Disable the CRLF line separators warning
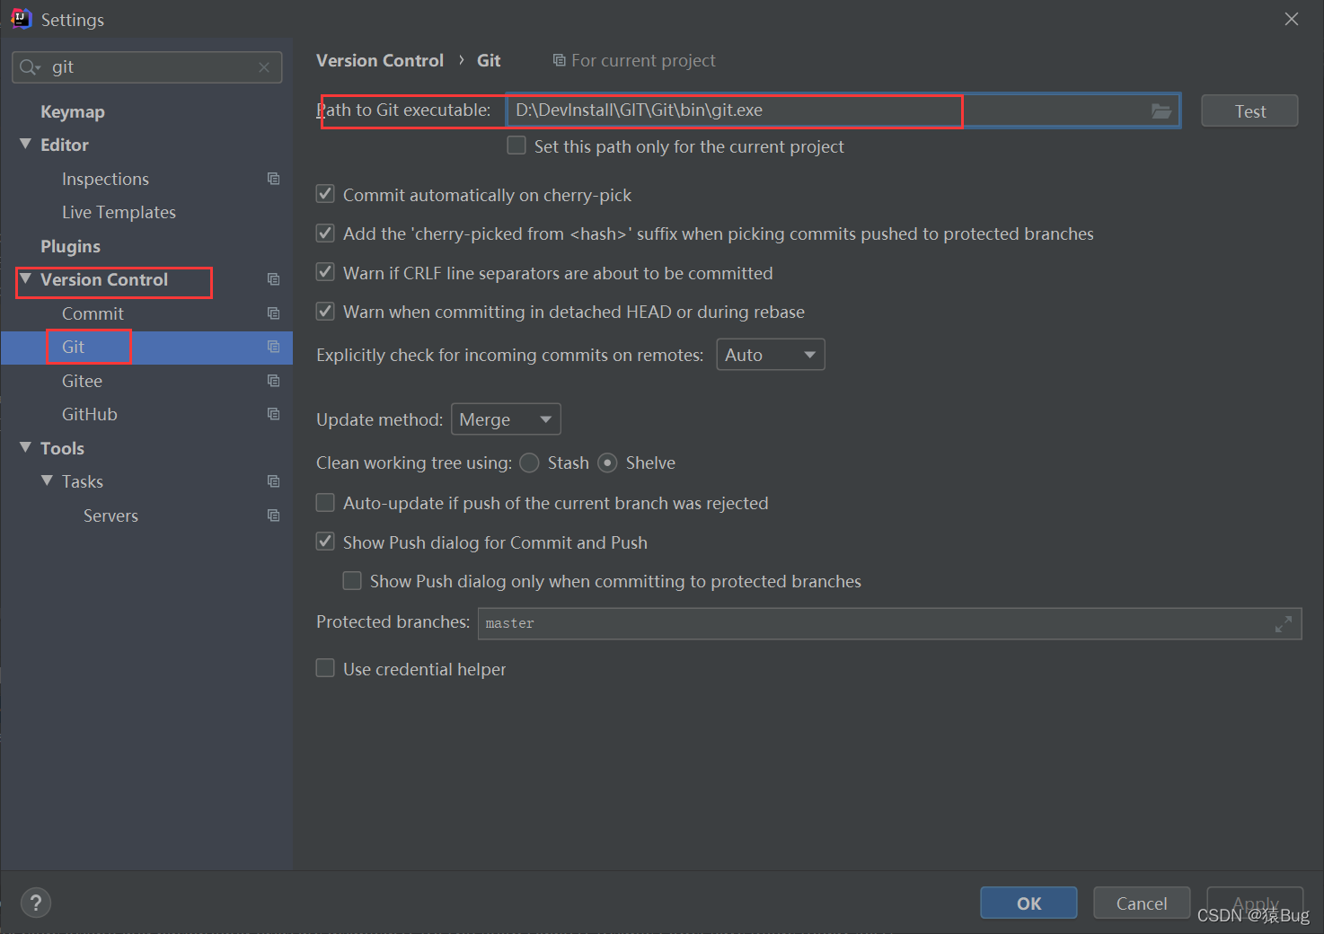The image size is (1324, 934). point(325,272)
